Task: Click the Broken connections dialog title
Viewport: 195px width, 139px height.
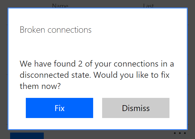Action: pos(56,30)
